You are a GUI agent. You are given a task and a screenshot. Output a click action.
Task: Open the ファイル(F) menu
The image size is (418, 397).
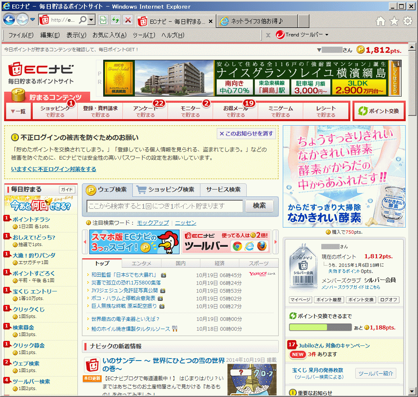coord(21,35)
